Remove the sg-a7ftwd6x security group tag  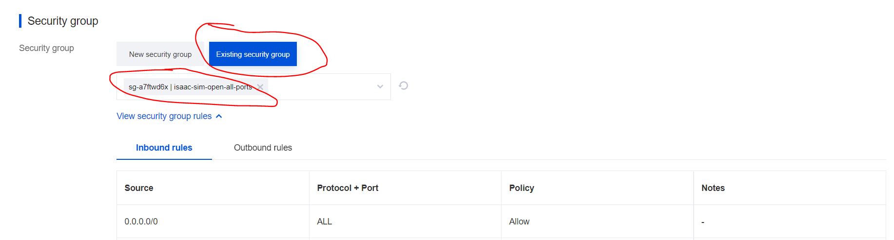coord(260,87)
